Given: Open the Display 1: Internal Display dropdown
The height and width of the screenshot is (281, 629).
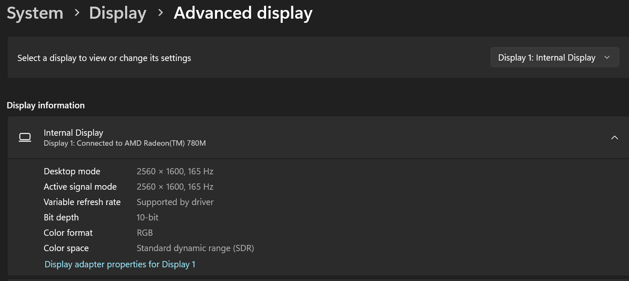Looking at the screenshot, I should 555,58.
